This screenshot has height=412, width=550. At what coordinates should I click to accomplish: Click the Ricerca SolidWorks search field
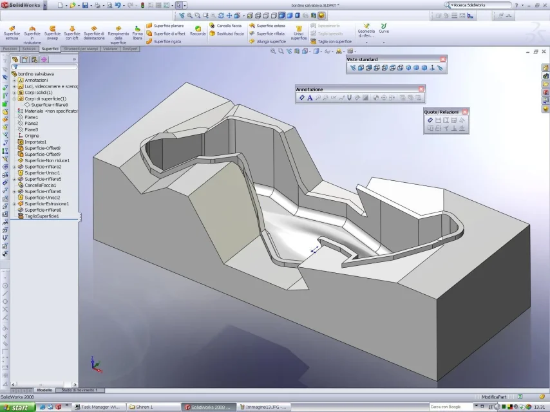point(480,5)
